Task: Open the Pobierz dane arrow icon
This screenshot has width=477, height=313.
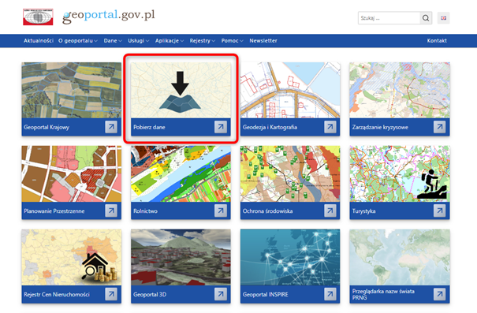Action: (x=221, y=127)
